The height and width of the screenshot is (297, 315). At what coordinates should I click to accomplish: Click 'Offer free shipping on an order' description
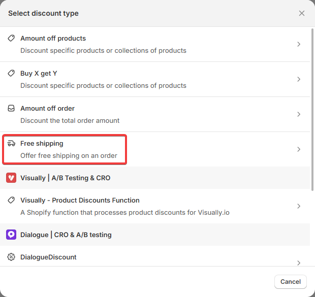coord(69,156)
